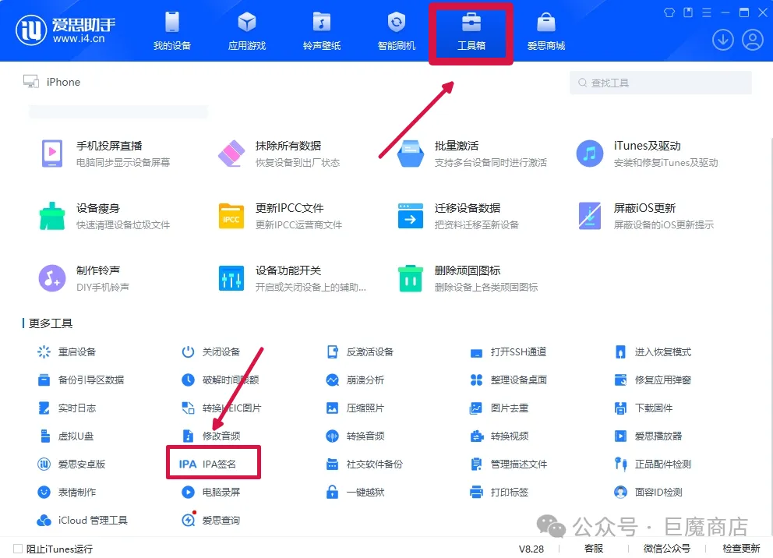
Task: Click the download manager icon
Action: tap(722, 40)
